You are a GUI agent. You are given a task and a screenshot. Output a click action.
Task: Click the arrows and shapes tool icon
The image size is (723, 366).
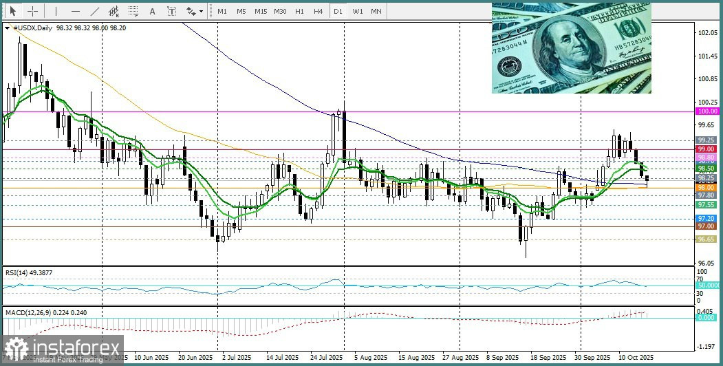tap(191, 11)
